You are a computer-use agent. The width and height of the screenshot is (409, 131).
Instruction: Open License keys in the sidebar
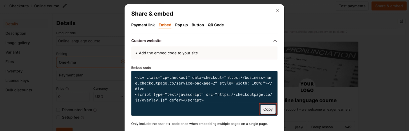[x=17, y=80]
